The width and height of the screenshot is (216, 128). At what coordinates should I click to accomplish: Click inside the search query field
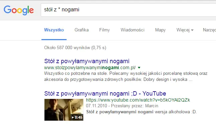point(128,10)
